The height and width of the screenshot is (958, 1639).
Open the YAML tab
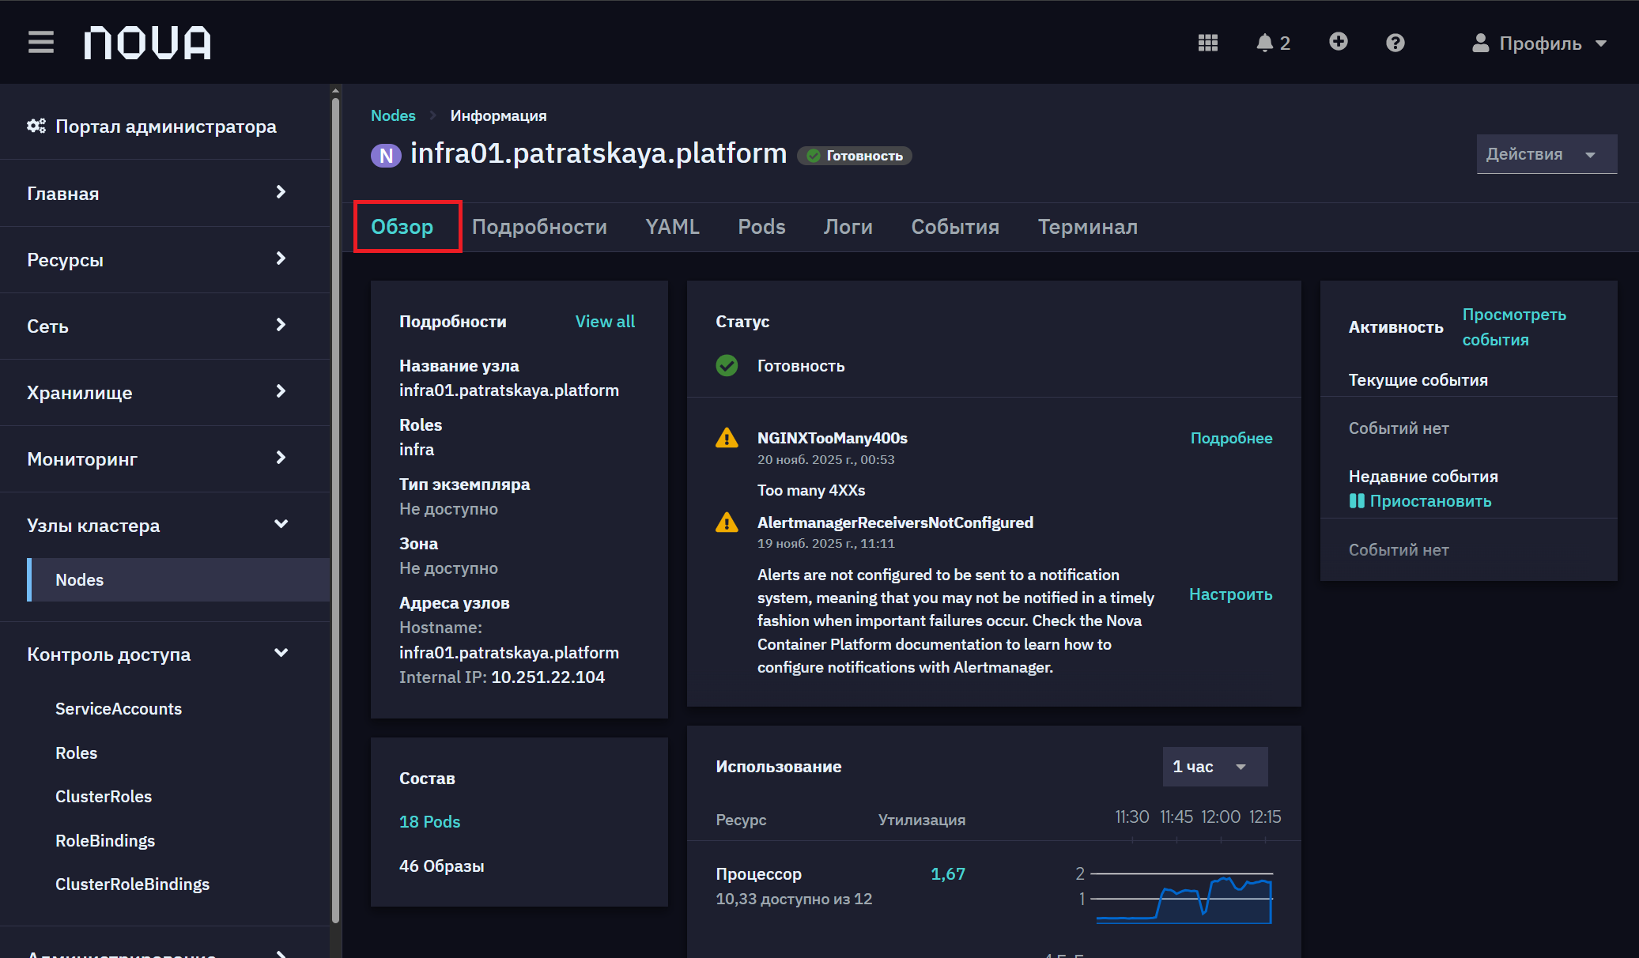(672, 227)
